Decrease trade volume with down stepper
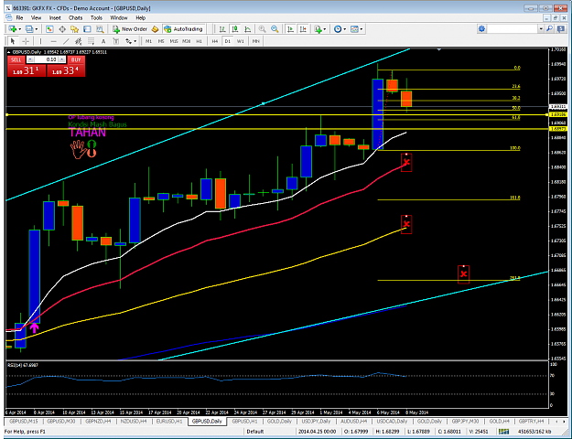The width and height of the screenshot is (572, 439). point(30,59)
